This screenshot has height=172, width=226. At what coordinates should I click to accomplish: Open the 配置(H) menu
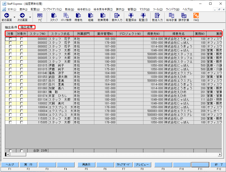click(x=35, y=9)
